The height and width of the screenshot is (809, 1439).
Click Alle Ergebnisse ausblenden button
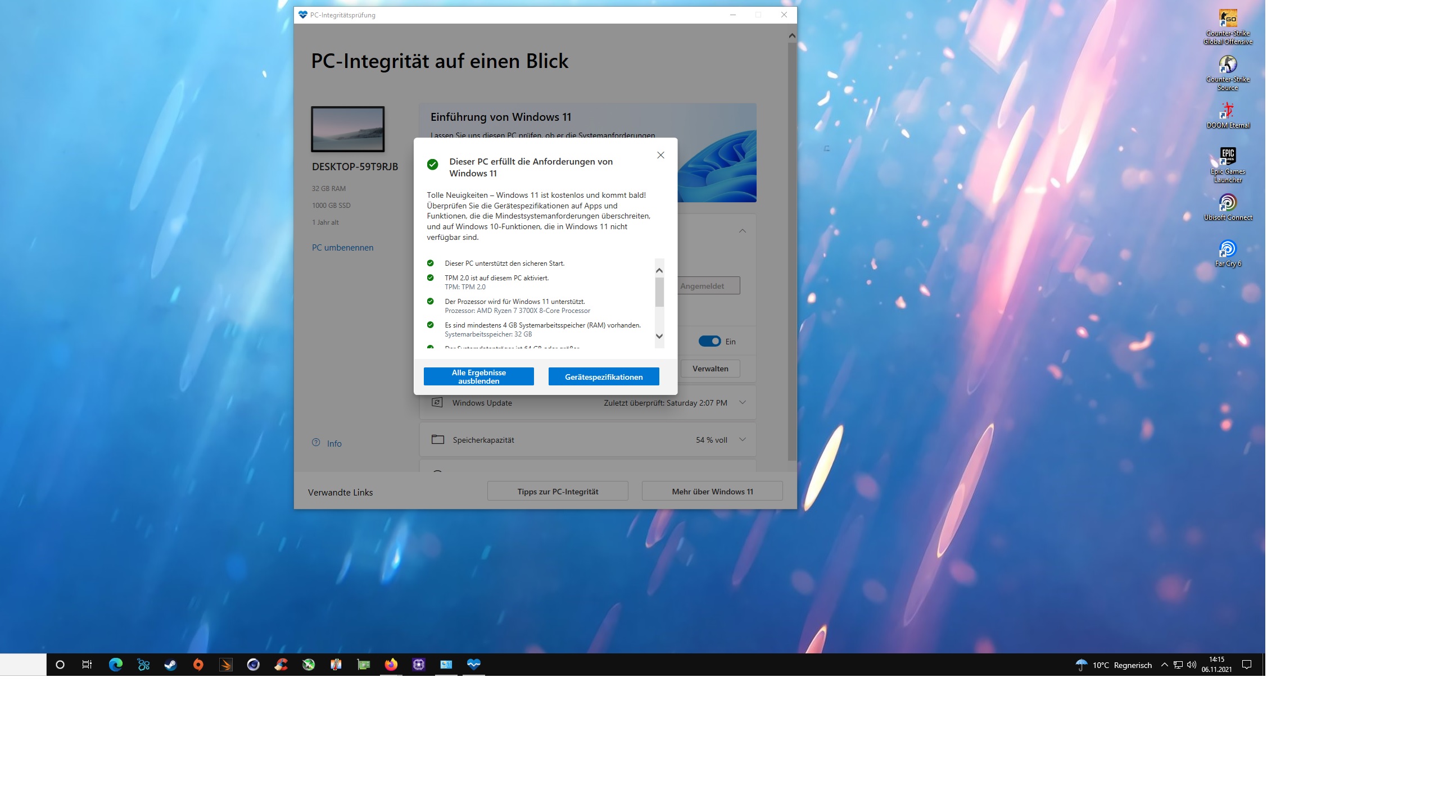[x=478, y=377]
